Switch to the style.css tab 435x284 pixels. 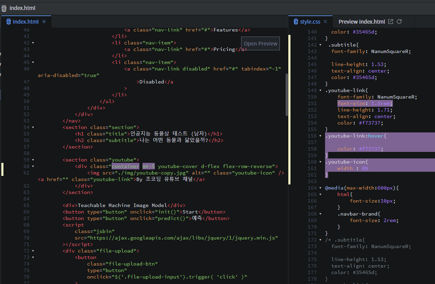[x=310, y=22]
